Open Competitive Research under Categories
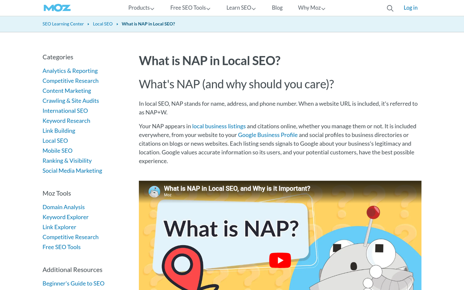Viewport: 464px width, 290px height. click(70, 81)
